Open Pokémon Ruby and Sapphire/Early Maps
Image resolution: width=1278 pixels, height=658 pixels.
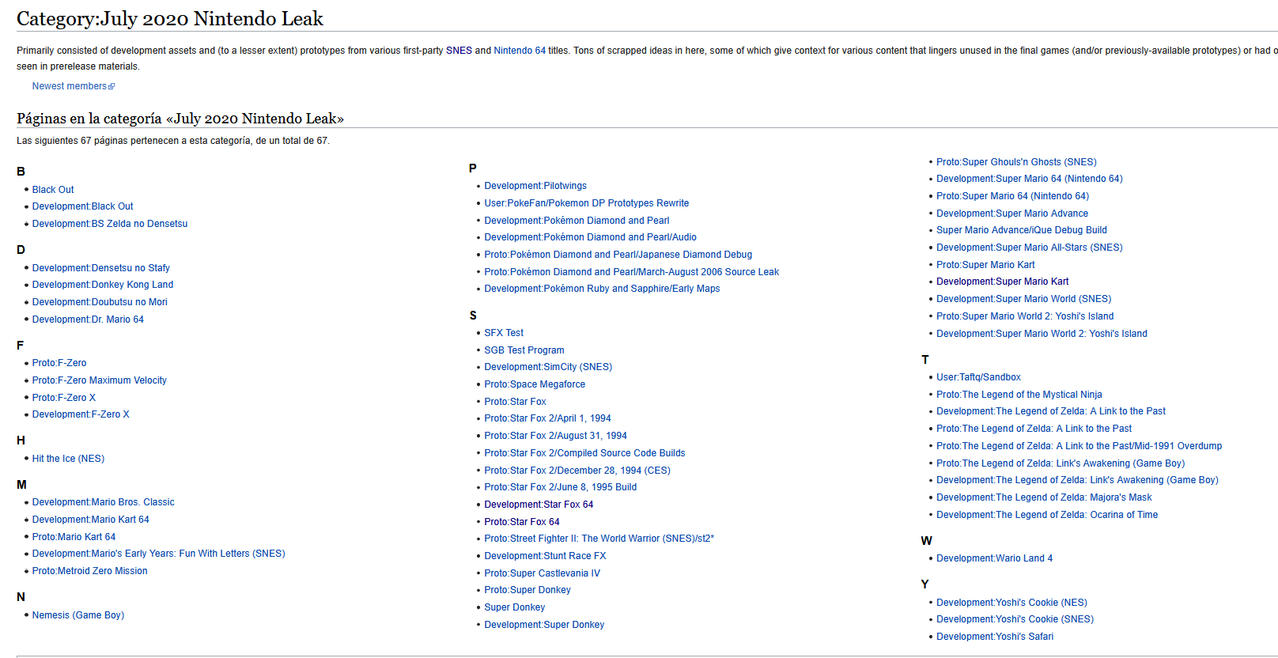(603, 289)
